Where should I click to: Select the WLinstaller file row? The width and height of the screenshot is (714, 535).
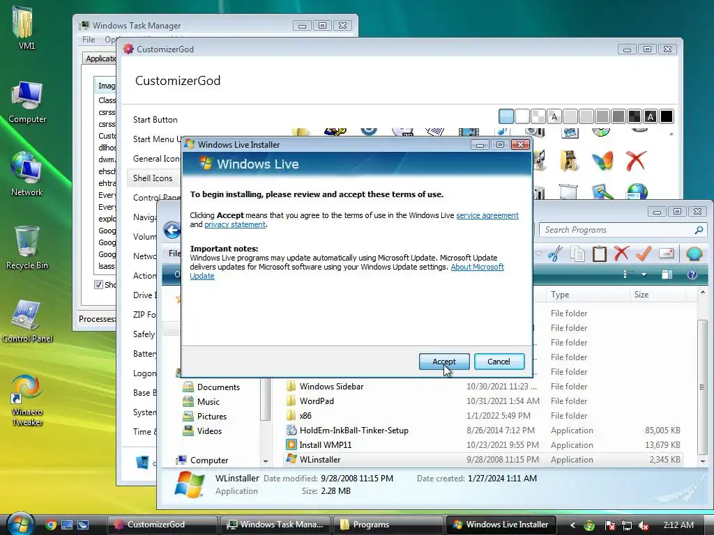(483, 460)
